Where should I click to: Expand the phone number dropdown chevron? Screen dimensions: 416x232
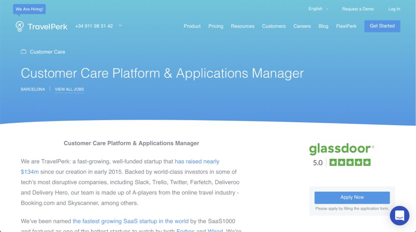point(120,25)
